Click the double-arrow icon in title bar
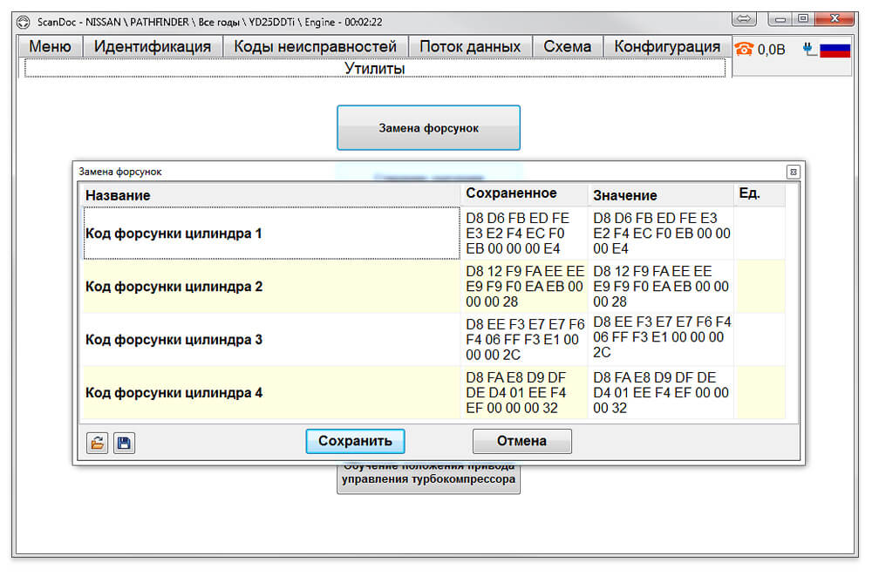 click(x=744, y=19)
